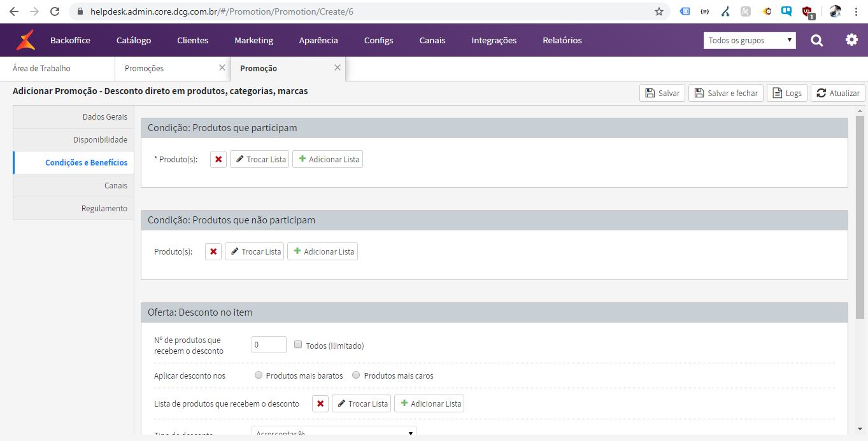Click 'Trocar Lista' for products receiving discount
868x441 pixels.
(362, 403)
